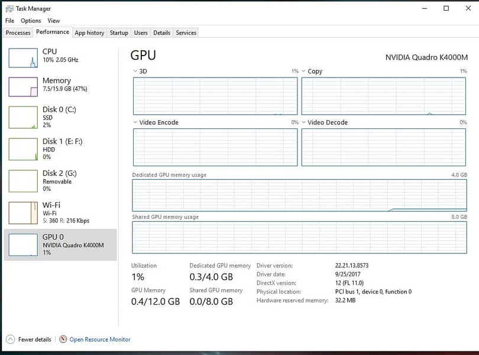Open the Video Decode graph dropdown

(x=305, y=122)
